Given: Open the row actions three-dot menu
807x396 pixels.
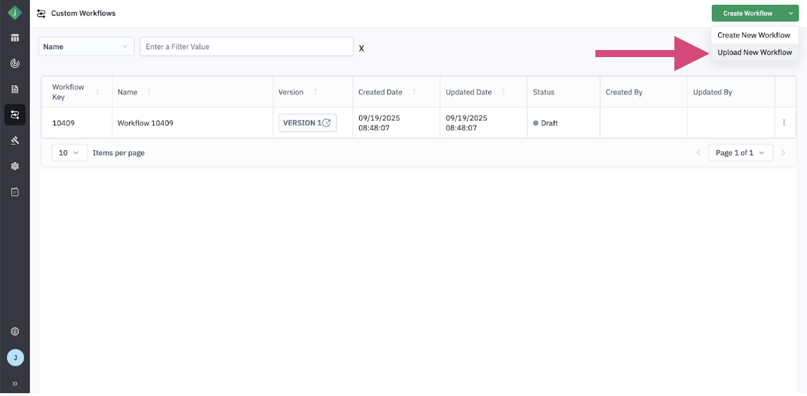Looking at the screenshot, I should point(784,123).
